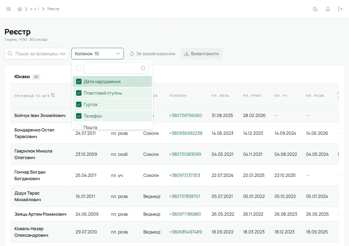Toggle the select-all columns checkbox
Viewport: 349px width, 246px height.
click(x=79, y=68)
